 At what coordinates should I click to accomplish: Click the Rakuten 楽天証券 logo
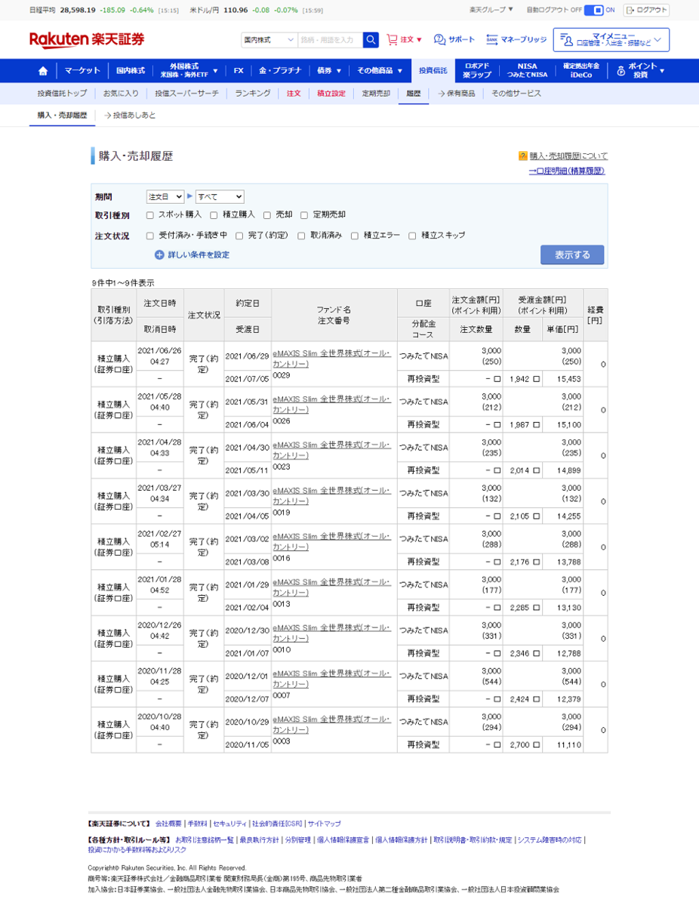point(87,40)
